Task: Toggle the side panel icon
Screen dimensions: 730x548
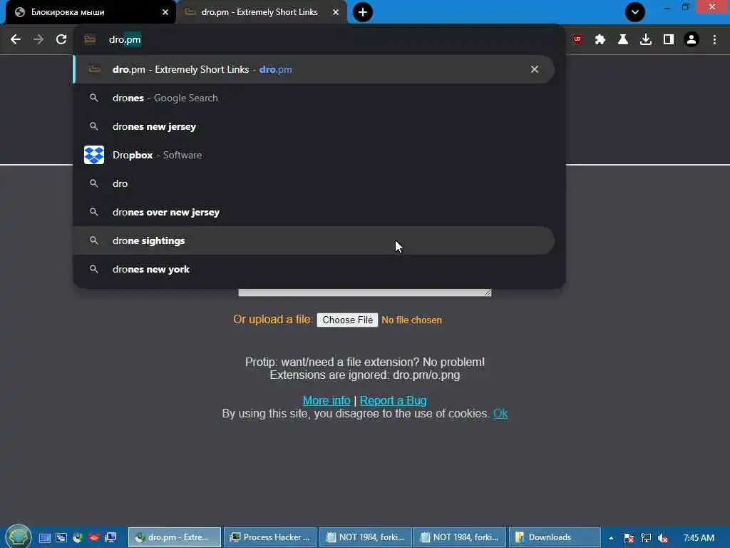Action: [x=669, y=40]
